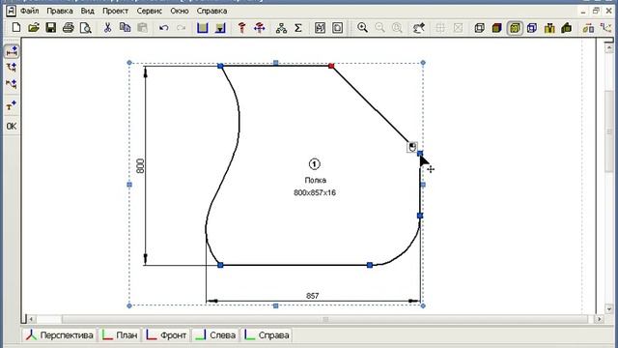Click the application icon in menu bar
The image size is (618, 348).
(11, 11)
